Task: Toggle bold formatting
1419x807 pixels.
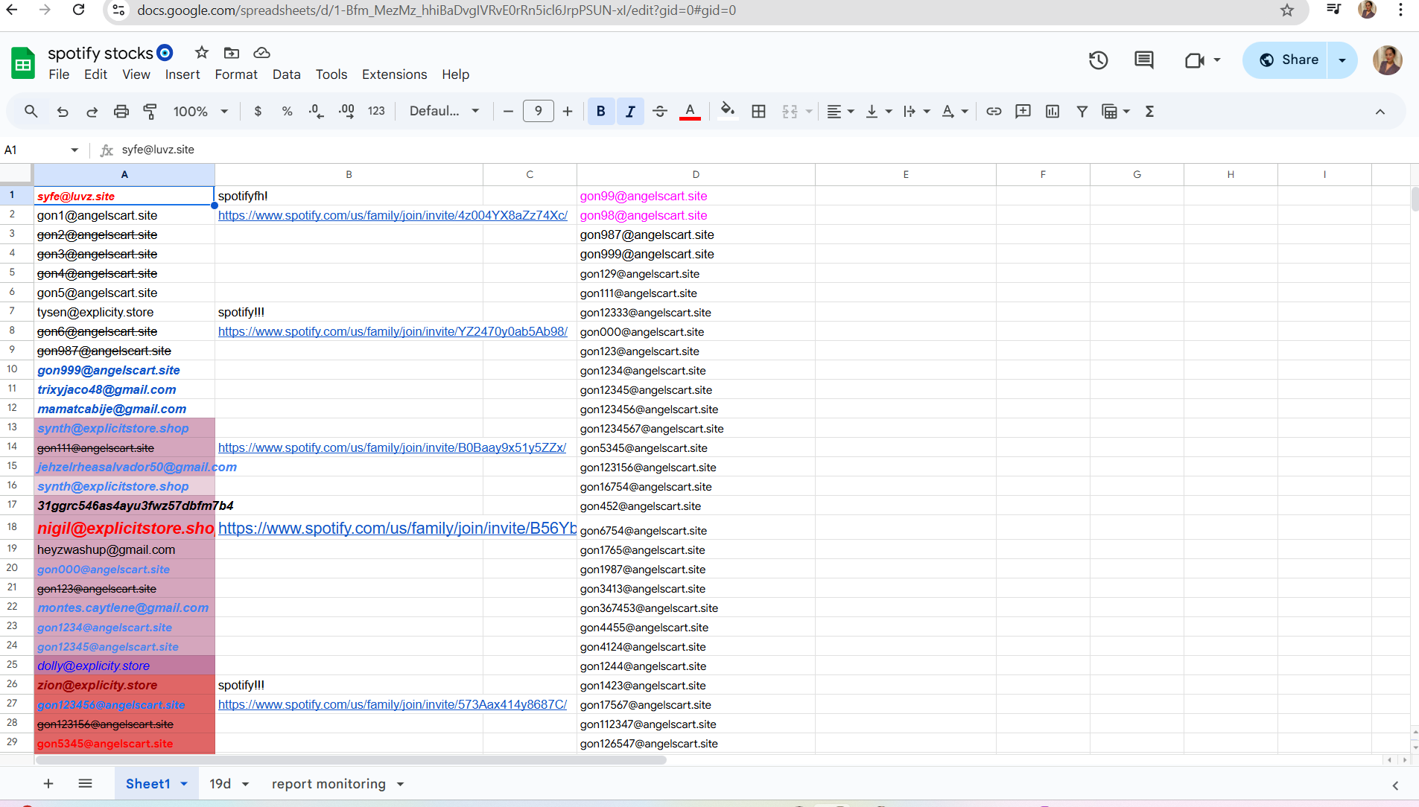Action: (x=601, y=112)
